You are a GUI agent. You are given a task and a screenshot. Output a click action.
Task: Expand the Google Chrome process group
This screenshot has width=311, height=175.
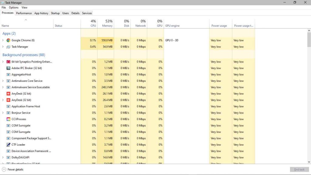pyautogui.click(x=3, y=40)
